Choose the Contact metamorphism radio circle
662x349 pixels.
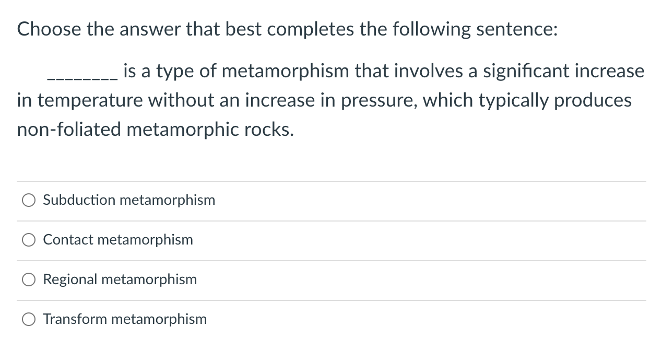[29, 240]
